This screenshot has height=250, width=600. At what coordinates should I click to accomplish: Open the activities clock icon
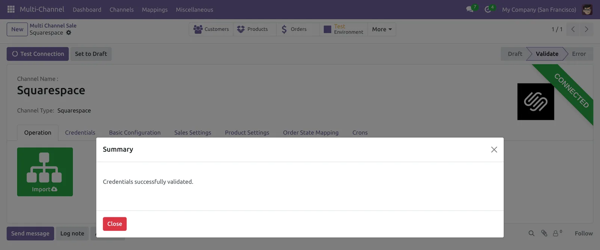(488, 9)
